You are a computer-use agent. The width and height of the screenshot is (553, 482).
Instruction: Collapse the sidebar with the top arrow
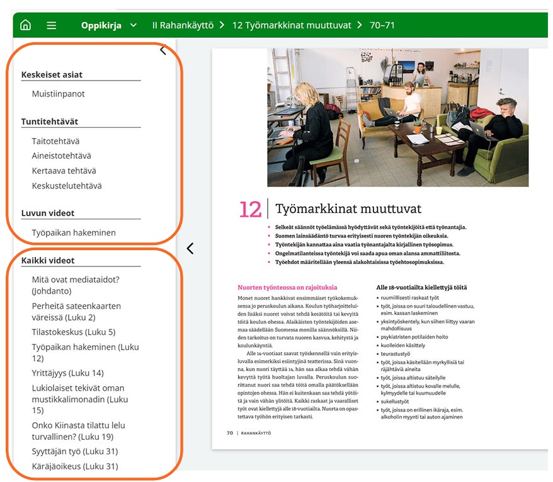click(163, 50)
